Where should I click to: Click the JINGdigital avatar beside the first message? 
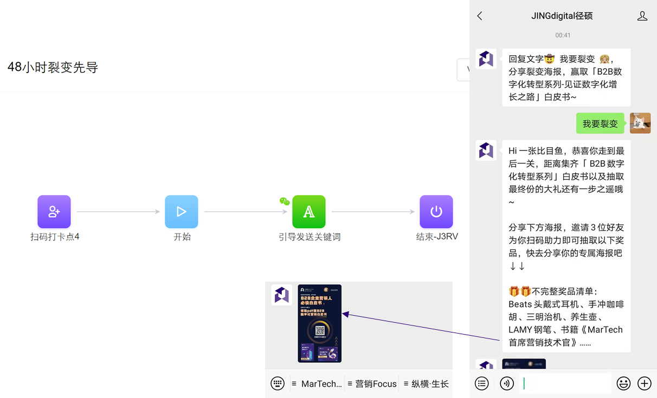486,60
